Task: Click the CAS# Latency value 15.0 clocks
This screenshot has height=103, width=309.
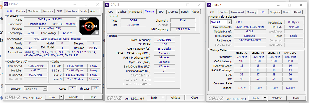Action: [164, 49]
